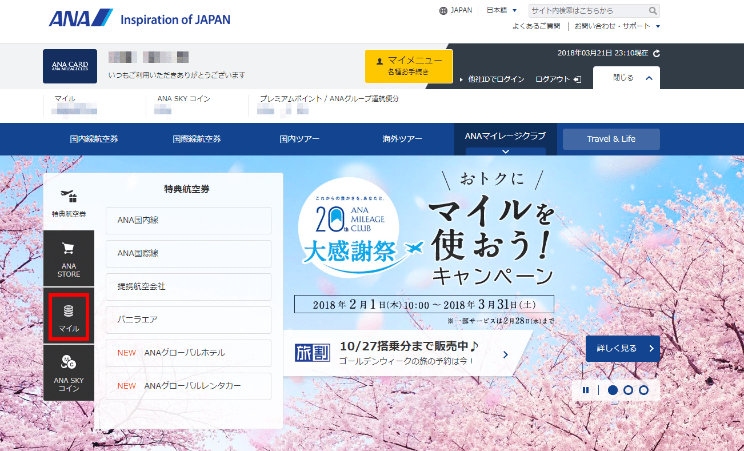
Task: Click the search magnifier icon
Action: (653, 11)
